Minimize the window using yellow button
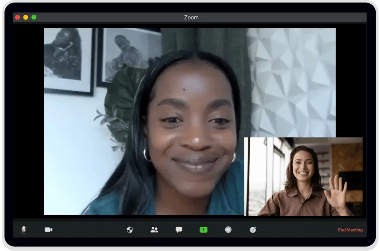 pos(26,17)
